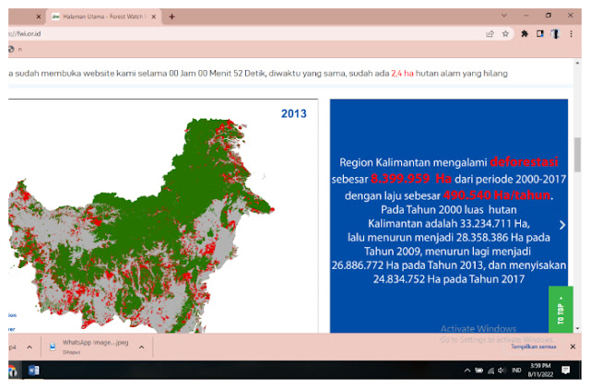Close the Halaman Utama - Forest Watch tab
The width and height of the screenshot is (590, 388).
(x=154, y=17)
